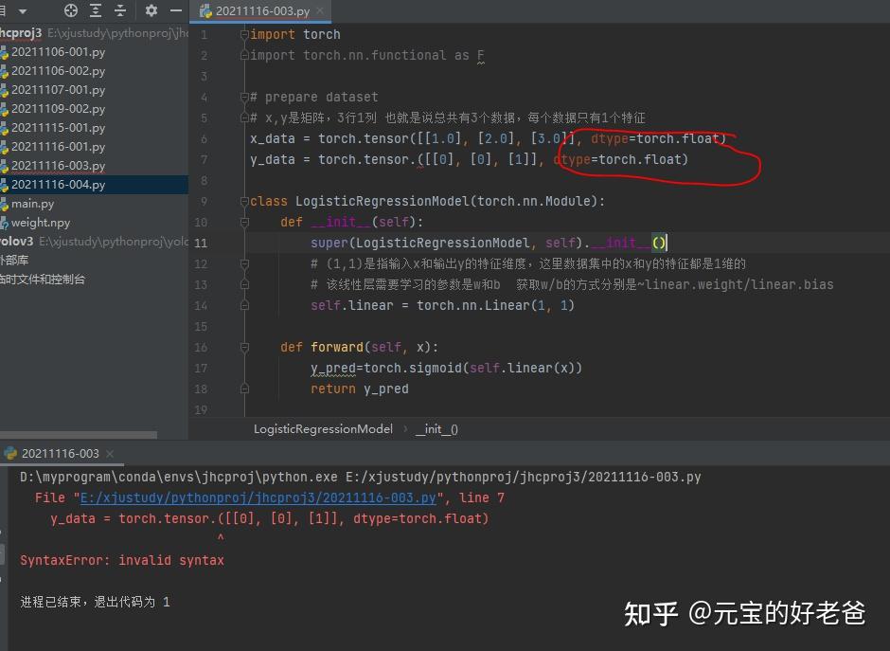Hide the project tool window with minus icon
The image size is (890, 651).
pos(175,10)
